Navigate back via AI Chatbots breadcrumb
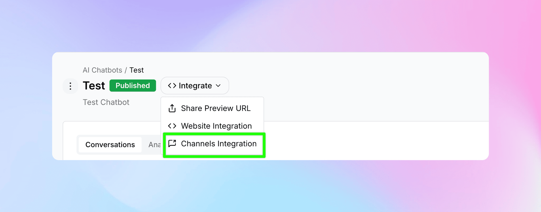 pyautogui.click(x=102, y=70)
